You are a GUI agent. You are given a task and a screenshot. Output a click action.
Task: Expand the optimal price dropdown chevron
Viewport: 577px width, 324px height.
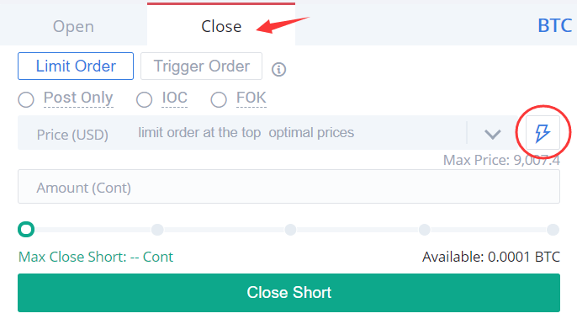click(x=492, y=134)
